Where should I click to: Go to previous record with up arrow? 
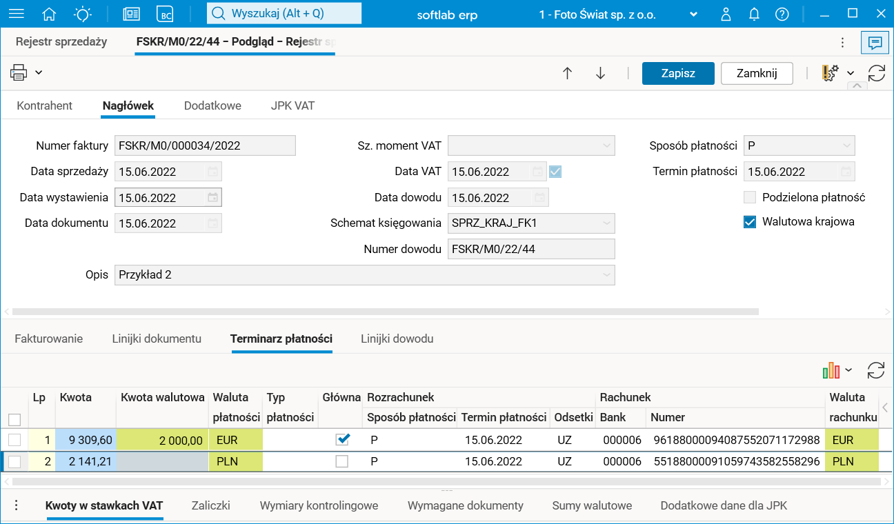coord(567,73)
